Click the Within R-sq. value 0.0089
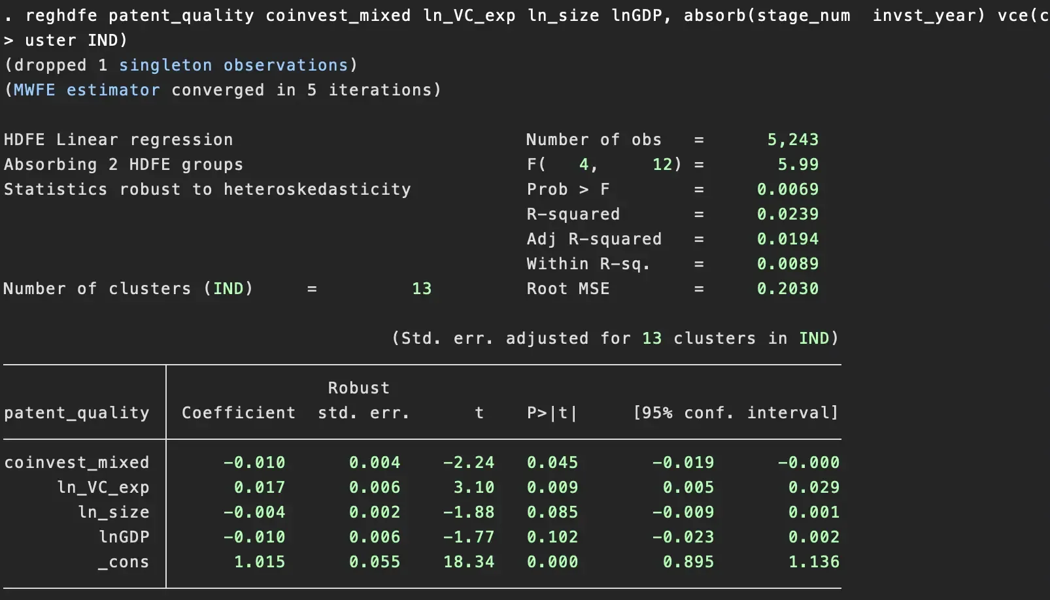This screenshot has height=600, width=1050. click(x=787, y=264)
